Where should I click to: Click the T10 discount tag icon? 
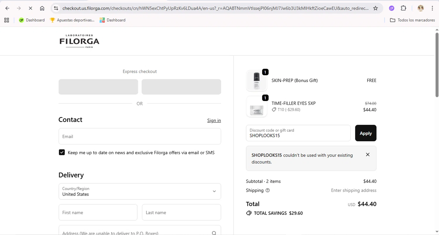(x=274, y=110)
